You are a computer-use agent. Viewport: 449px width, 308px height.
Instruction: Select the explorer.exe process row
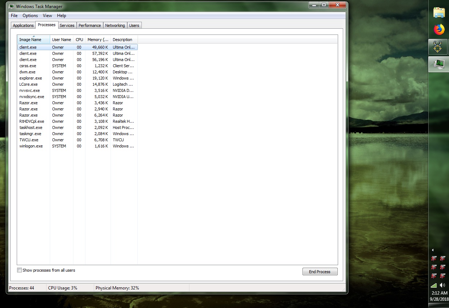pos(77,78)
